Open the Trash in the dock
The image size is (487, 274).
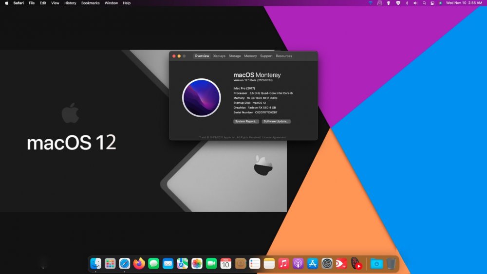(x=391, y=264)
